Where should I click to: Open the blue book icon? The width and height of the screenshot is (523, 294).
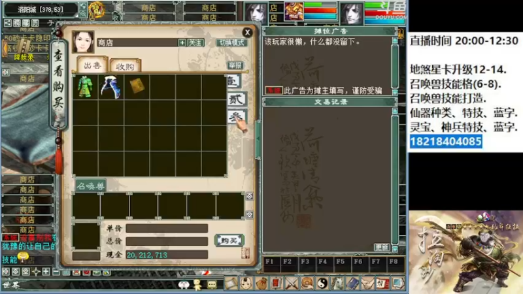tap(352, 284)
